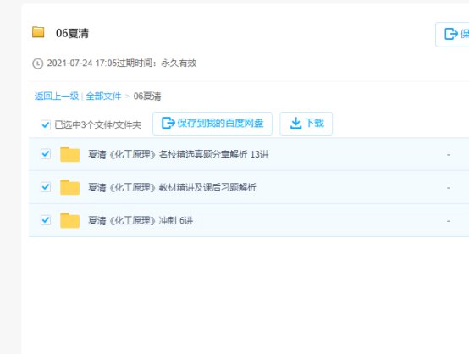Uncheck the 冲刺 6讲 folder checkbox
The height and width of the screenshot is (354, 469).
coord(46,220)
